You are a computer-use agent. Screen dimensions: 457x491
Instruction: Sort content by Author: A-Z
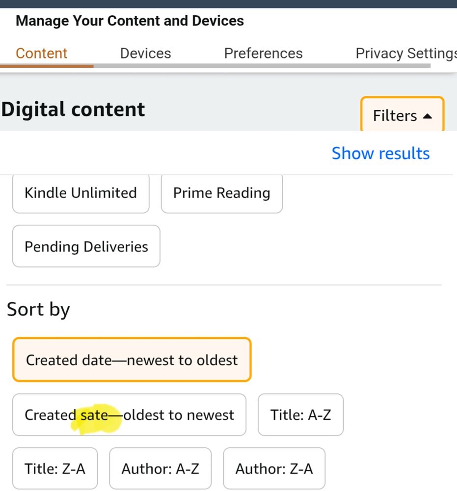click(x=160, y=469)
